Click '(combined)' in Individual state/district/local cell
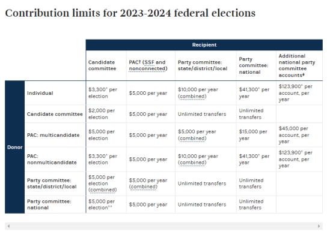The width and height of the screenshot is (333, 231). pyautogui.click(x=192, y=97)
